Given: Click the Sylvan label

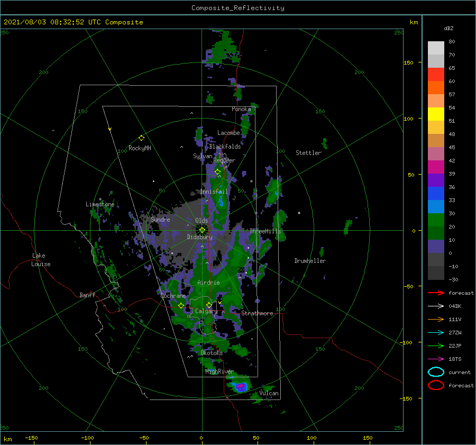Looking at the screenshot, I should 203,156.
